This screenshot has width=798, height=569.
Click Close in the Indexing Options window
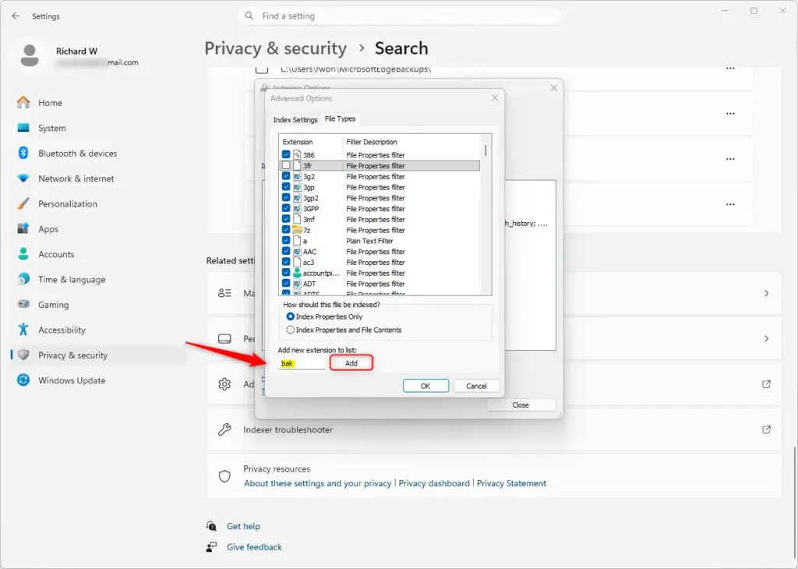coord(520,405)
